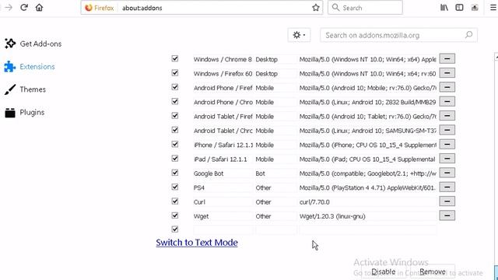Open the gear tools dropdown for add-ons

pos(299,35)
